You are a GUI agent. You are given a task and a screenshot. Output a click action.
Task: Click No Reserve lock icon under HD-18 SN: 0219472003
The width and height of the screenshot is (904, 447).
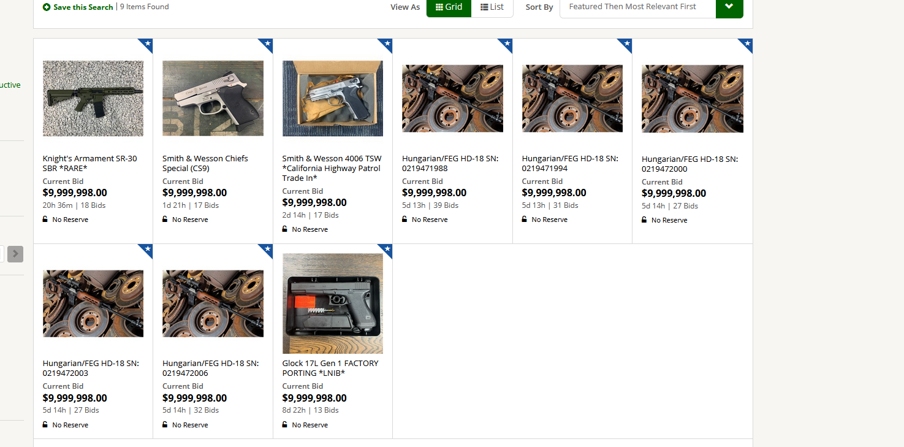pyautogui.click(x=45, y=424)
